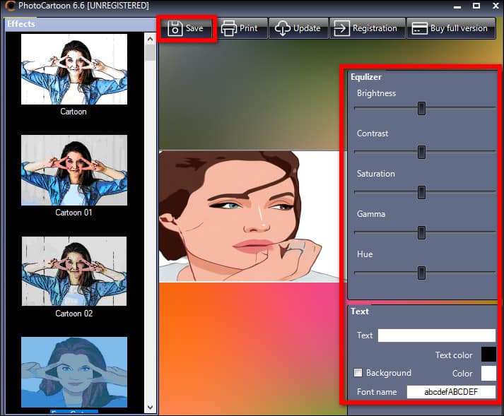Click the Print button label
The image size is (504, 416).
248,28
